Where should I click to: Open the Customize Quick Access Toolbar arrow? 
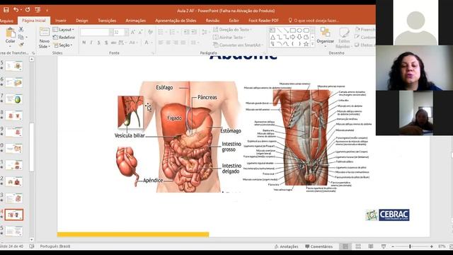pyautogui.click(x=47, y=11)
